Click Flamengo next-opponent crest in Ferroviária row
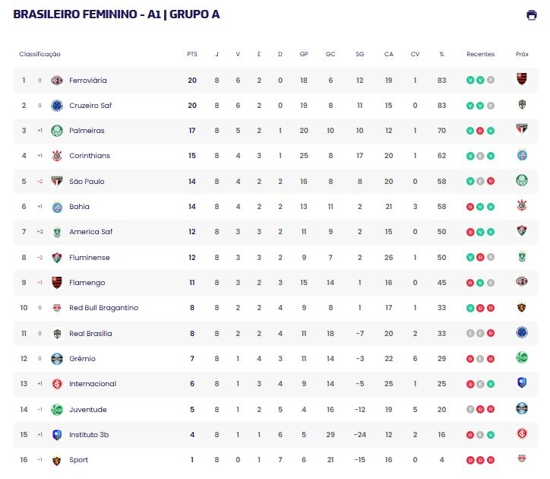Image resolution: width=550 pixels, height=479 pixels. [x=522, y=78]
